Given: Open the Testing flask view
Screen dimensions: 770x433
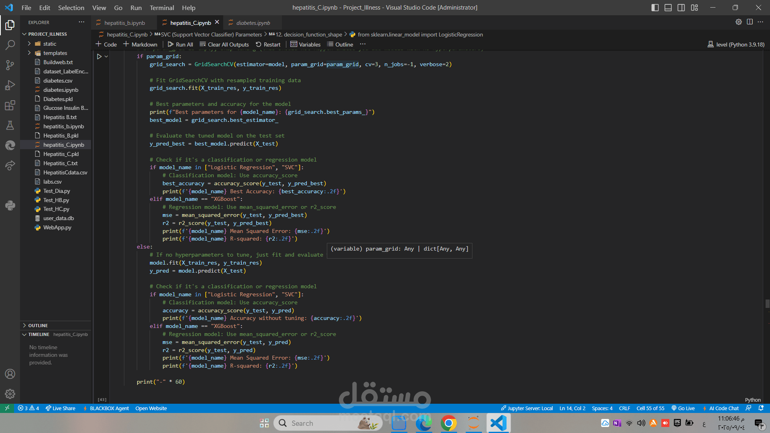Looking at the screenshot, I should tap(10, 125).
